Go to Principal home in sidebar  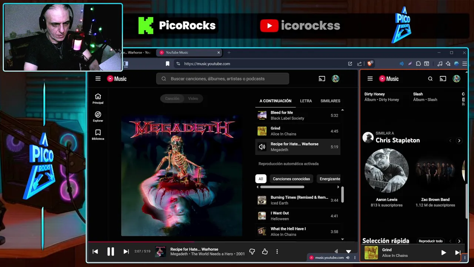pos(98,99)
